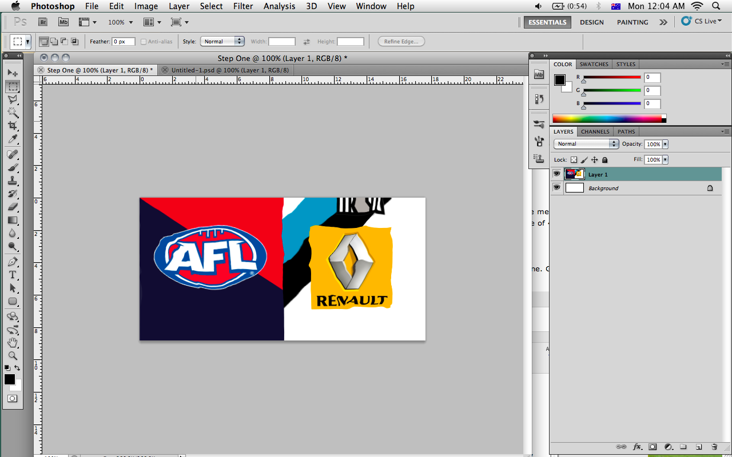The width and height of the screenshot is (732, 457).
Task: Hide the Background layer eye icon
Action: 556,187
